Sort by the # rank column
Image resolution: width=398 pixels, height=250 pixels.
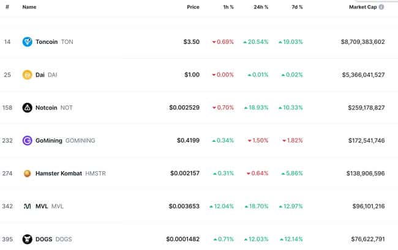pos(7,7)
